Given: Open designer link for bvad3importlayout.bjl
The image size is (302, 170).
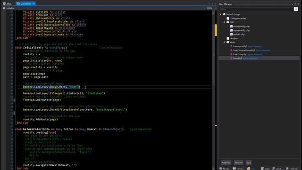Looking at the screenshot, I should [x=263, y=51].
